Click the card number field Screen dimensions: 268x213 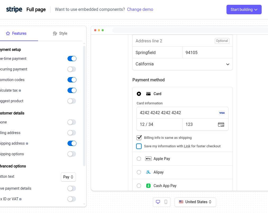(182, 113)
